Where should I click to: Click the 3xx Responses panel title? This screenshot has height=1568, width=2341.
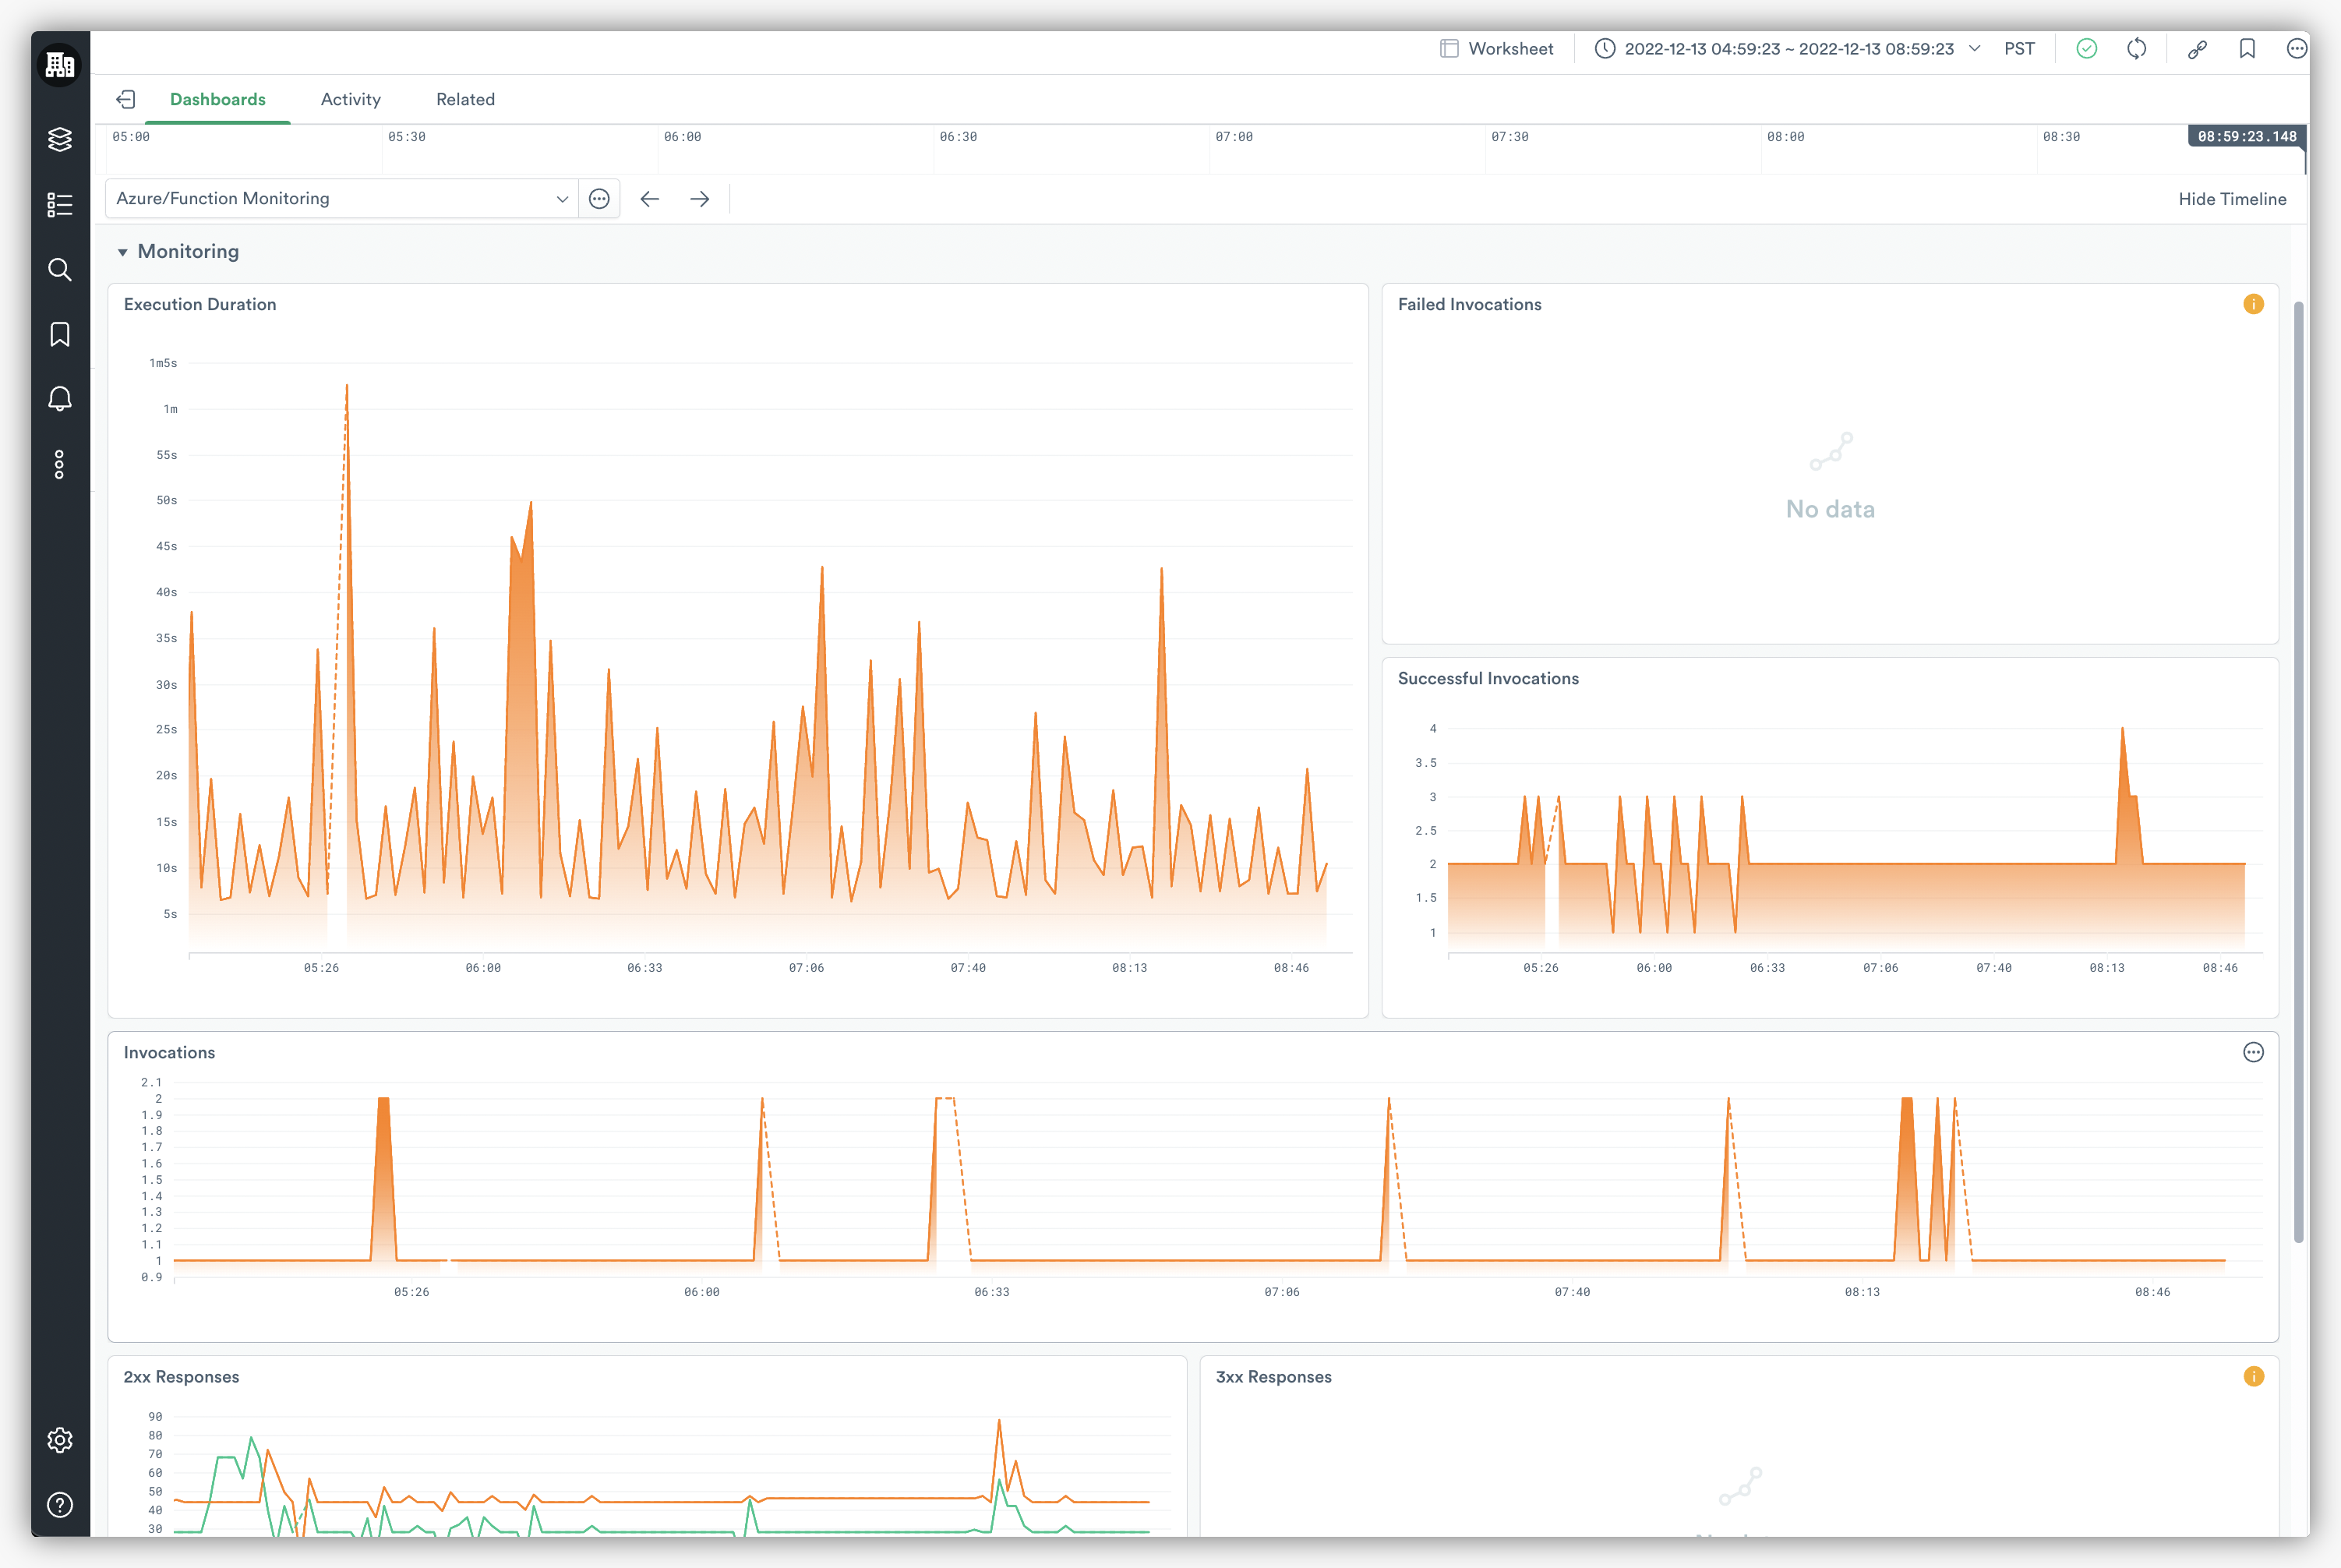[x=1274, y=1377]
